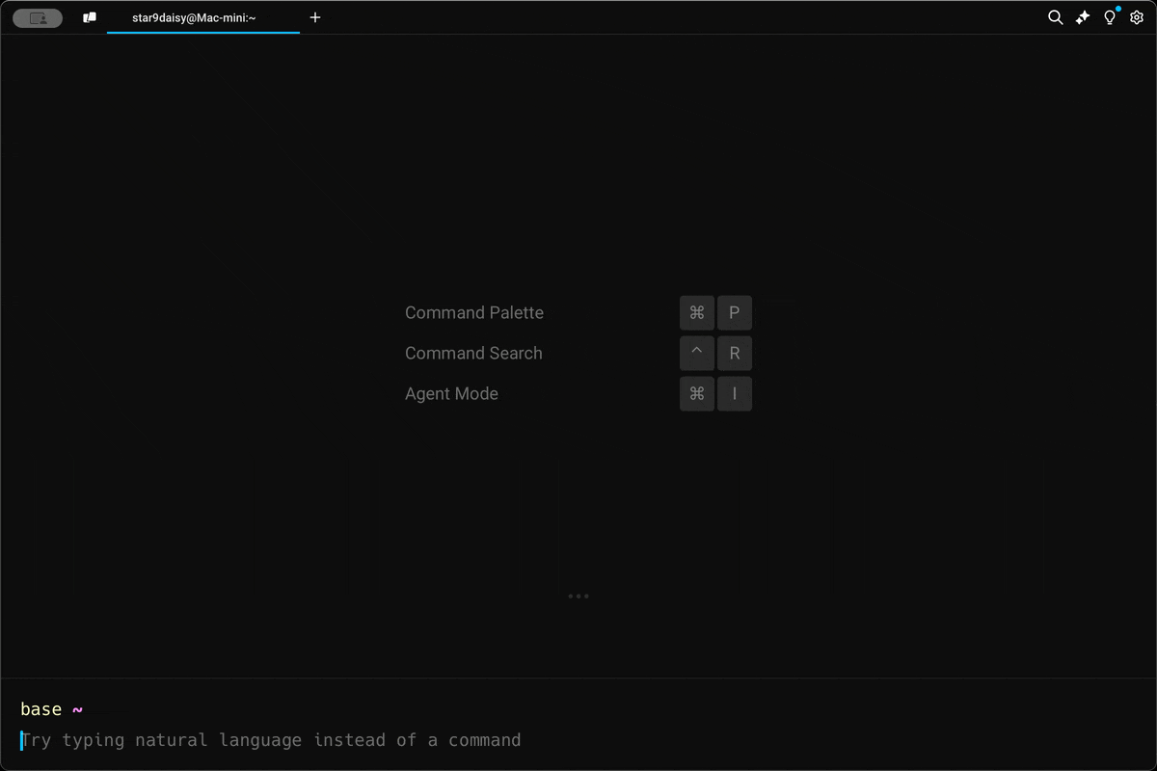The image size is (1157, 771).
Task: Click the R key badge for Command Search
Action: pyautogui.click(x=734, y=353)
